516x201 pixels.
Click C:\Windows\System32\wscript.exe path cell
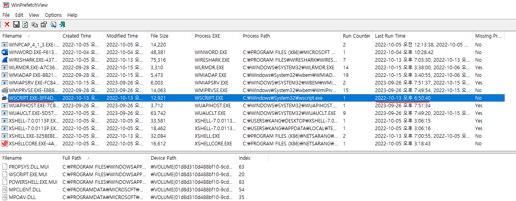[x=283, y=98]
